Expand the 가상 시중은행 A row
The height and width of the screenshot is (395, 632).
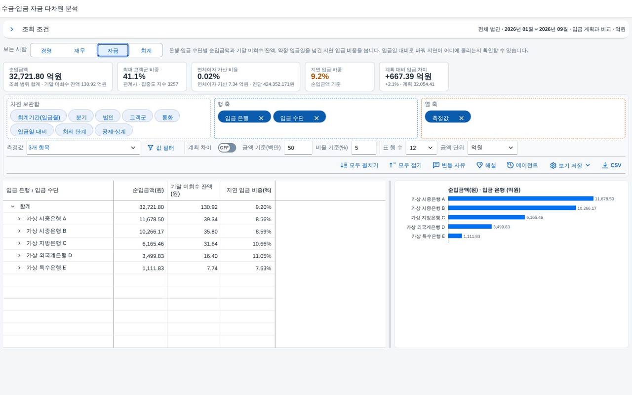click(x=19, y=219)
